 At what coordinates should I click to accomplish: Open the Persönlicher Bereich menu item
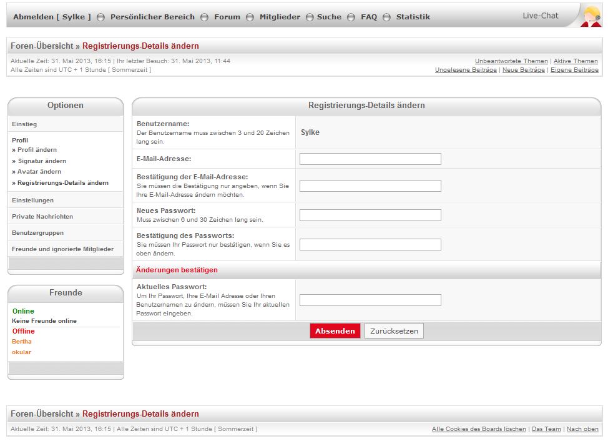coord(152,17)
